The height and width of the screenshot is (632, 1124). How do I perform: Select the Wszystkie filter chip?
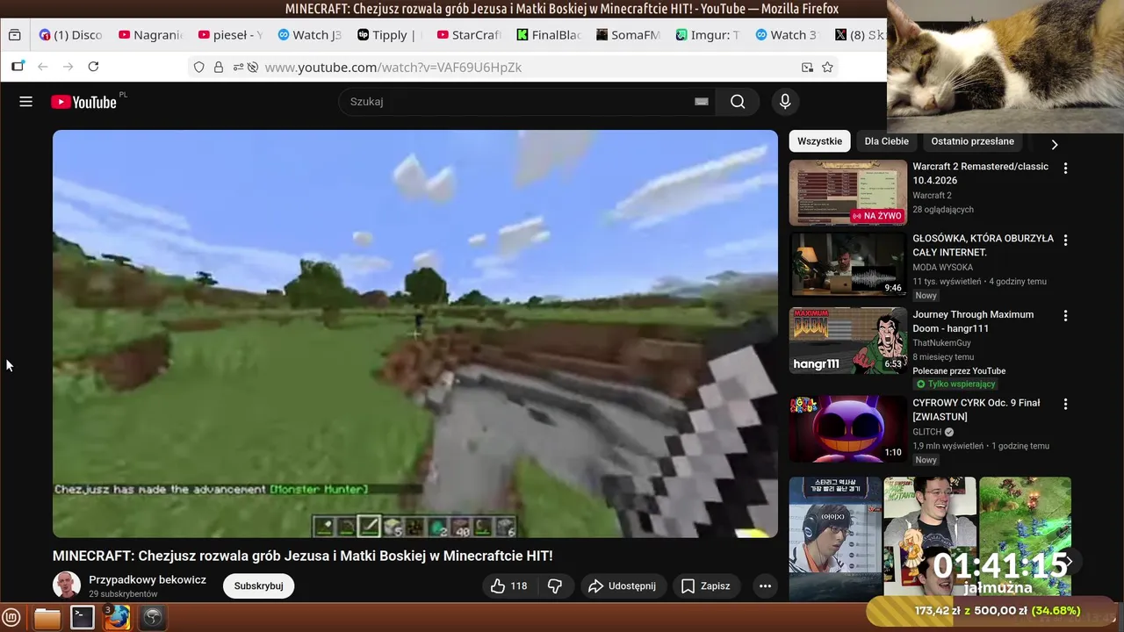[819, 141]
